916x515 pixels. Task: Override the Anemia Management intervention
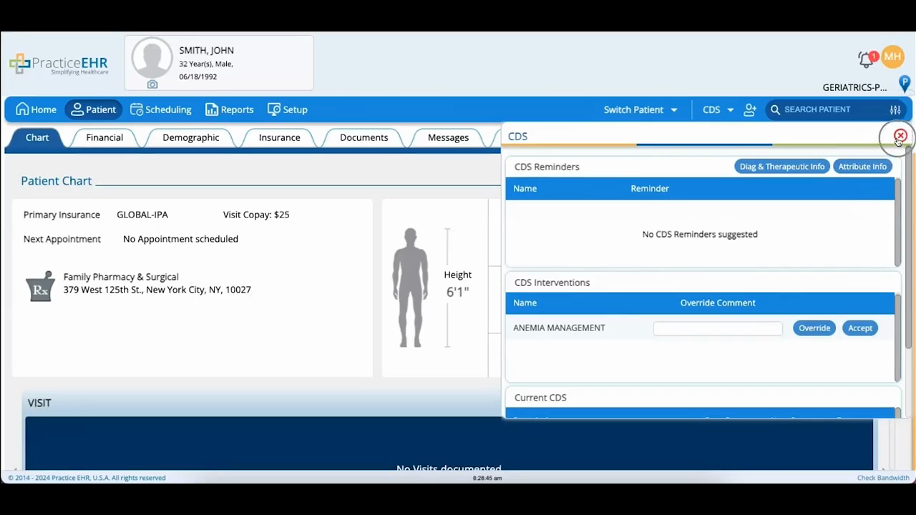pos(814,328)
